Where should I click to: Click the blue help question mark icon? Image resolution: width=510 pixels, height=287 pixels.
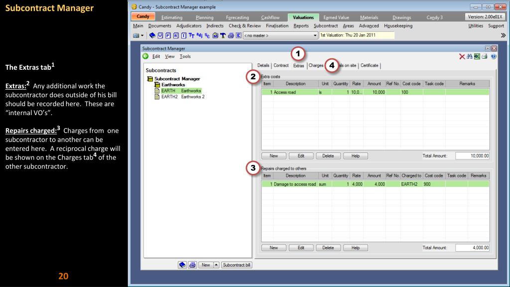click(494, 57)
